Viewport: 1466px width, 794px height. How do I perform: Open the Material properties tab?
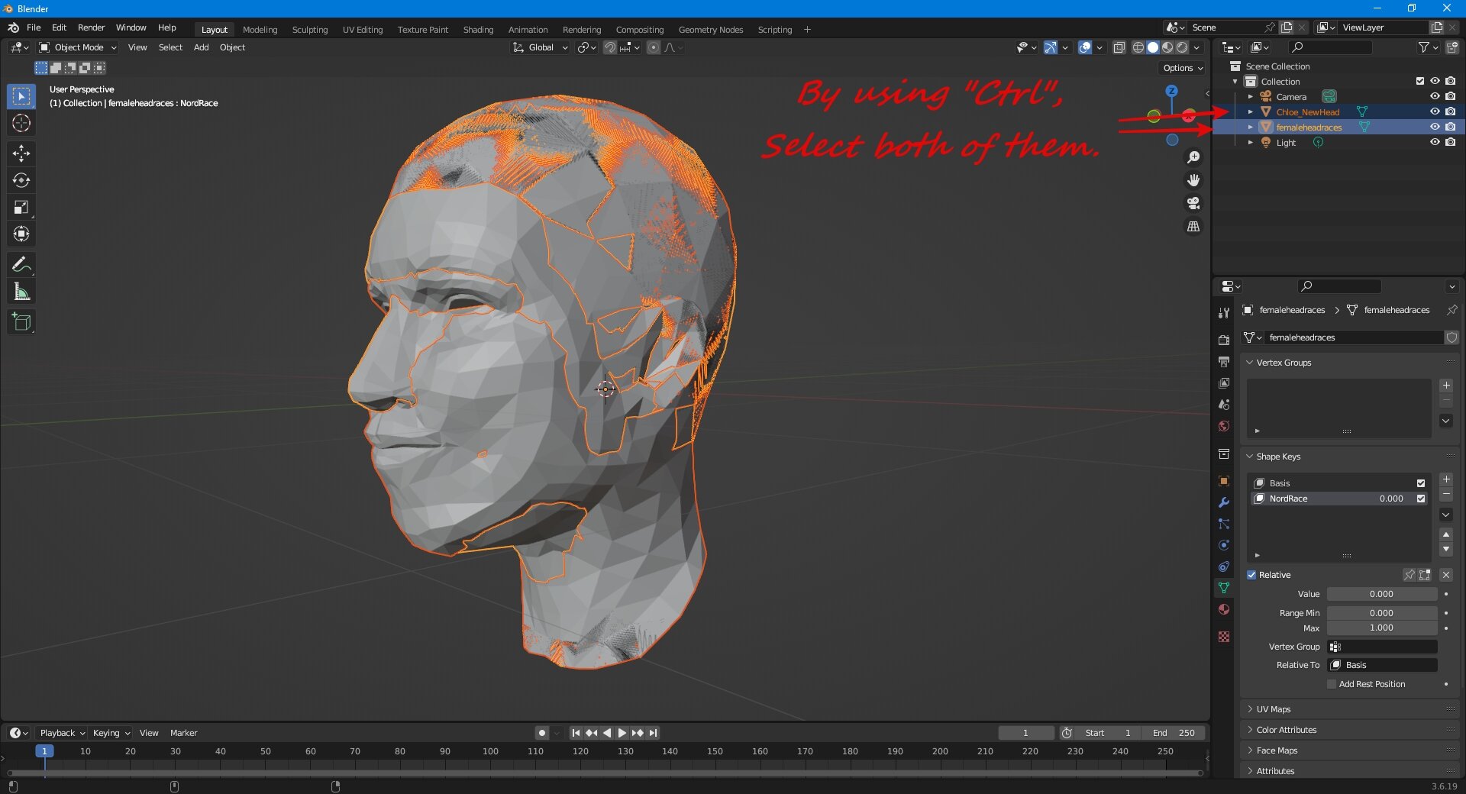coord(1224,609)
